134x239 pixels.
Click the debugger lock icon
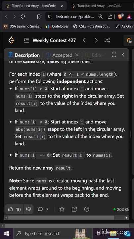(129, 40)
